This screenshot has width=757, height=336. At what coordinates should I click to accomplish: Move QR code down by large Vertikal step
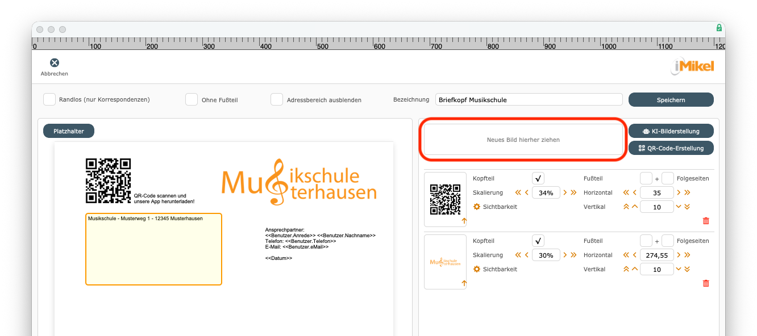click(x=687, y=207)
